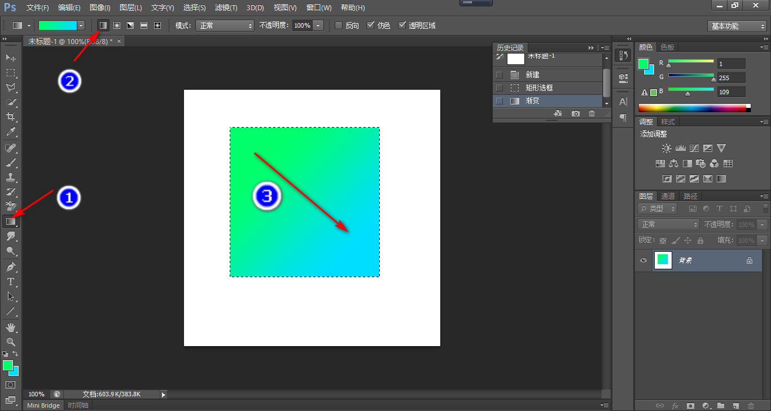The image size is (771, 411).
Task: Choose the Zoom tool
Action: pyautogui.click(x=11, y=342)
